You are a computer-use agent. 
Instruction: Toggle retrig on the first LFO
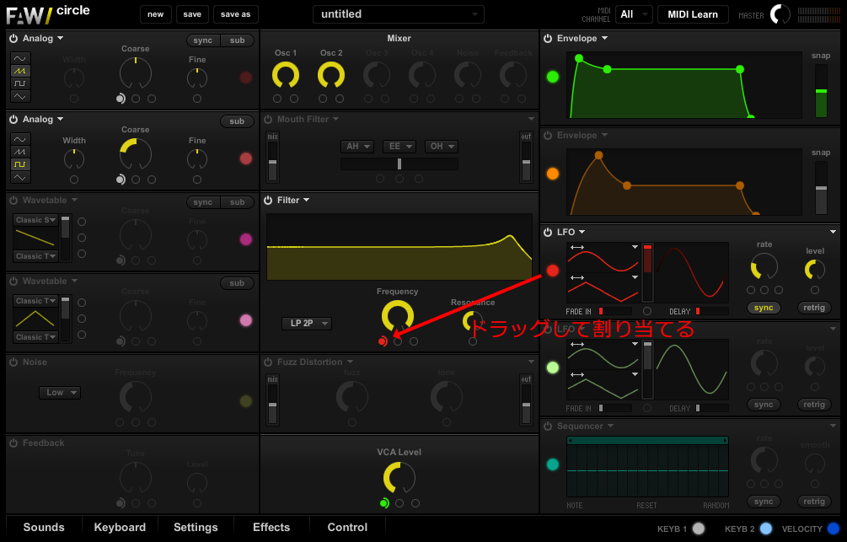(814, 308)
